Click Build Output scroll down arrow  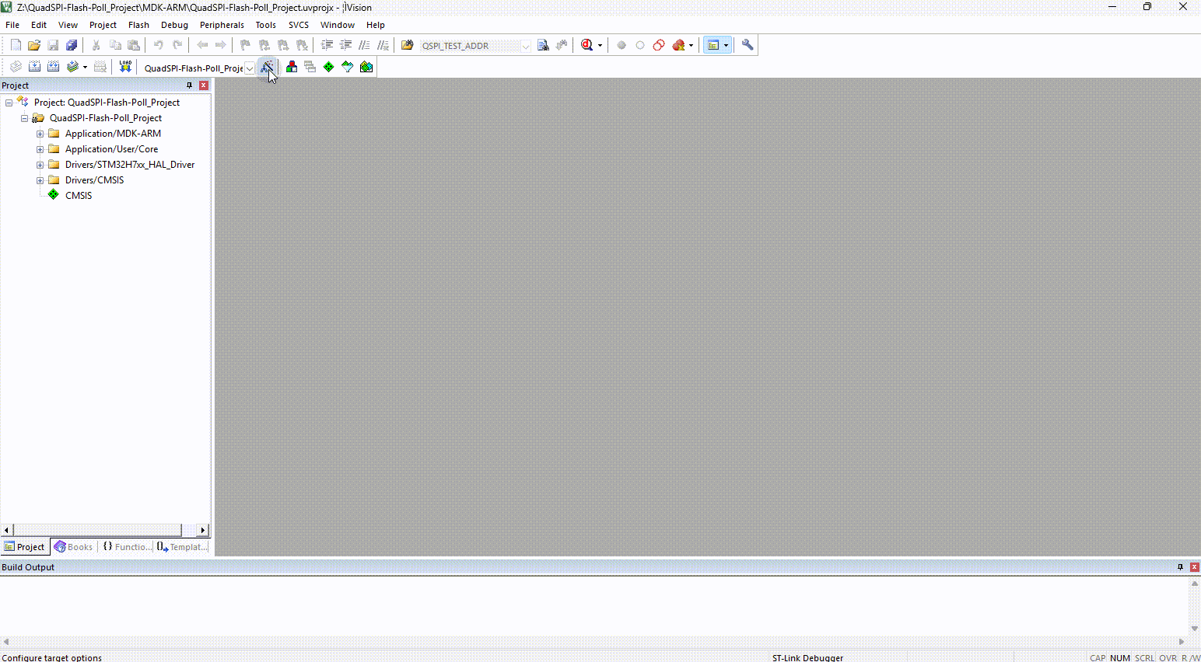pyautogui.click(x=1195, y=629)
